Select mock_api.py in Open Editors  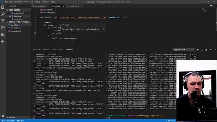pyautogui.click(x=19, y=19)
